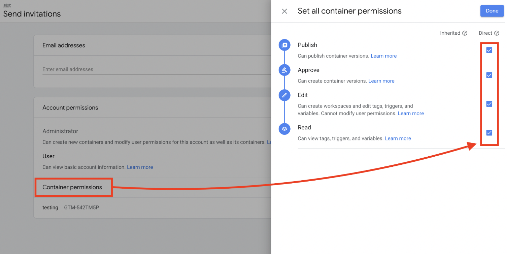Open Learn more link for Publish

(x=383, y=56)
